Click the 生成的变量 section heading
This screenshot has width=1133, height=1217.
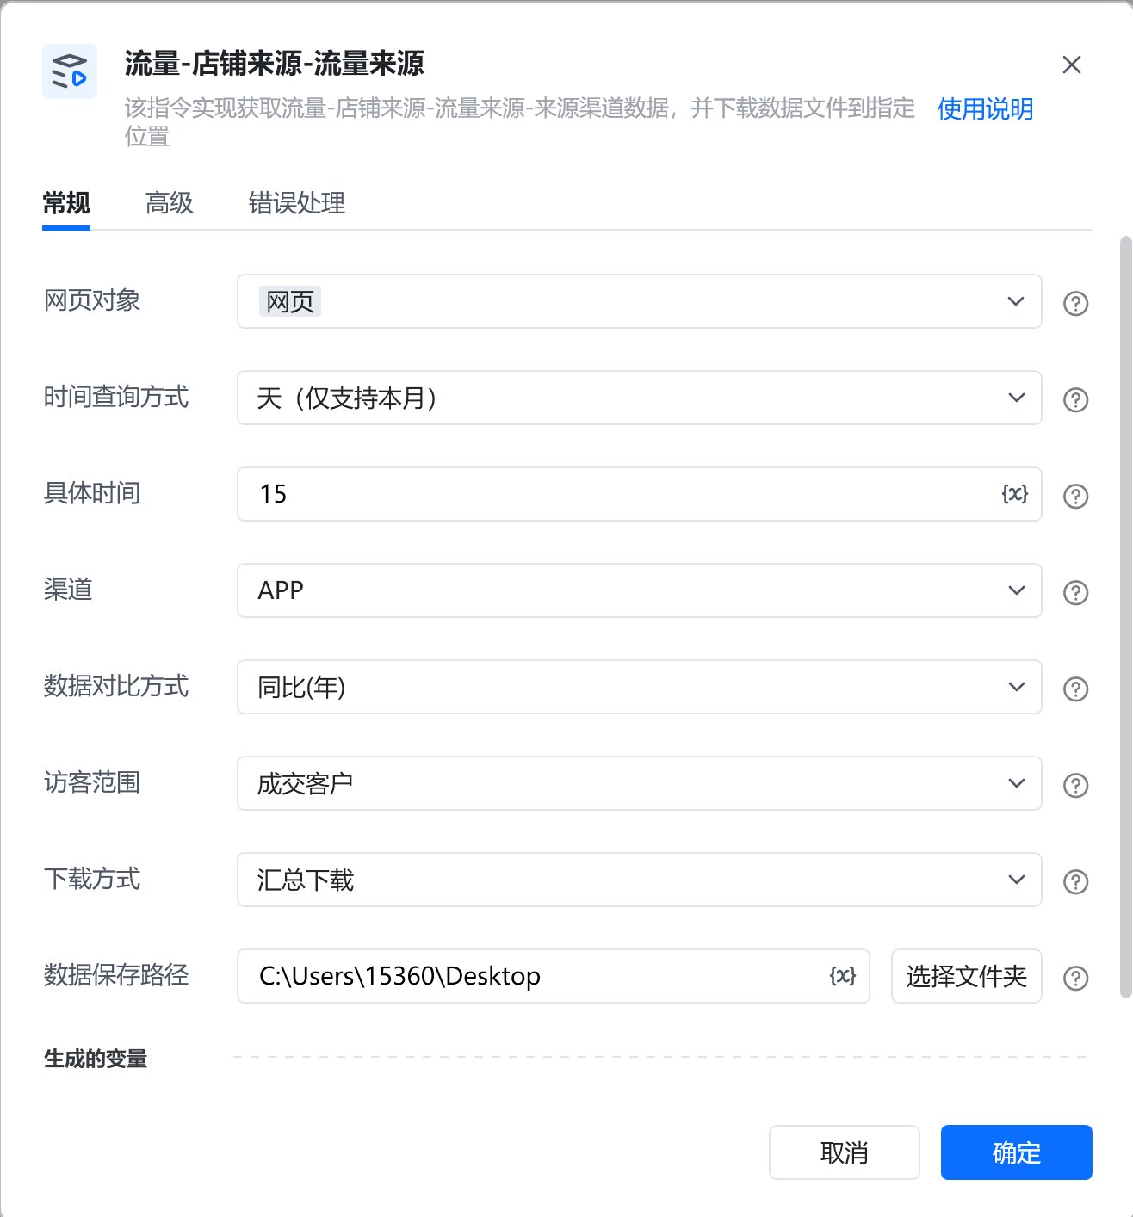tap(96, 1059)
